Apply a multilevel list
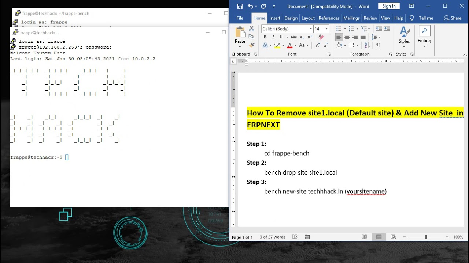Viewport: 469px width, 263px height. point(364,28)
